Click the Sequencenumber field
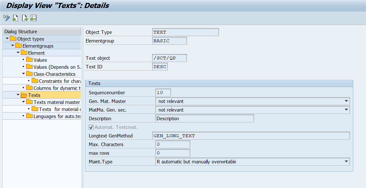This screenshot has height=188, width=366. coord(163,93)
